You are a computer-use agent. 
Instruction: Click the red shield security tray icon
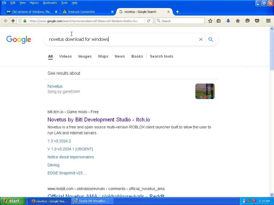click(254, 201)
